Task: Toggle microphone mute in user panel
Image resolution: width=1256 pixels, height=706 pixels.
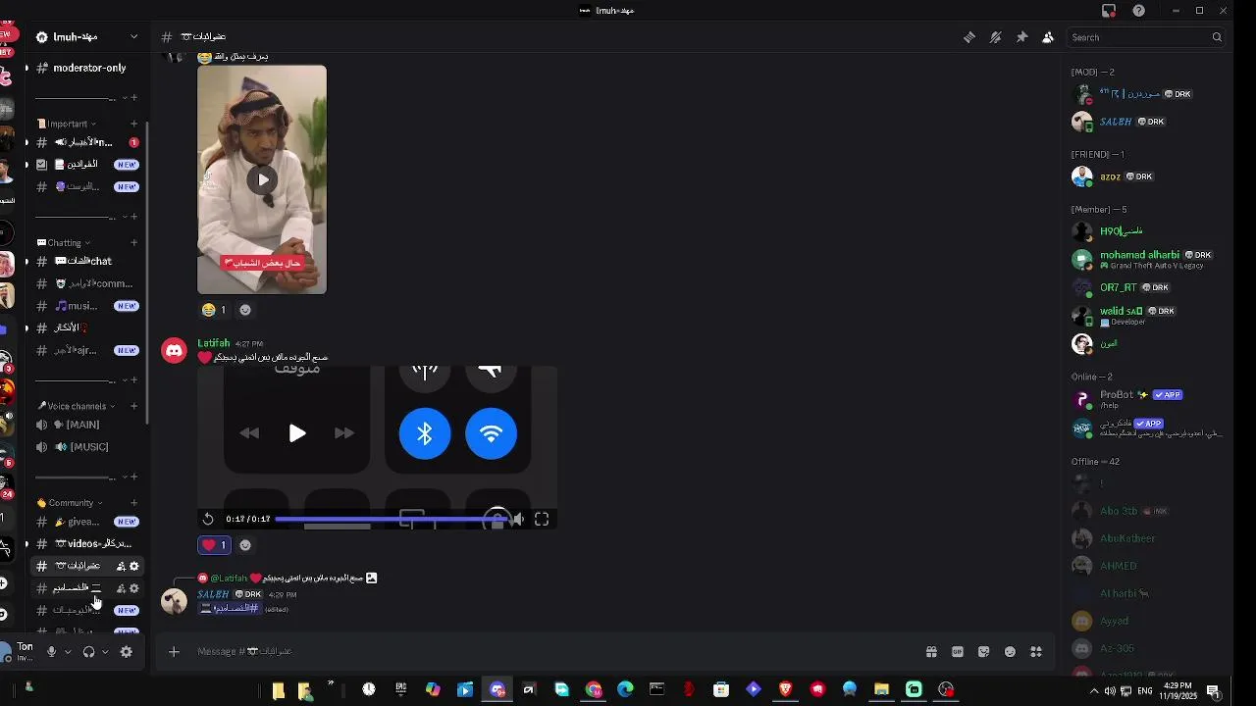Action: click(51, 652)
